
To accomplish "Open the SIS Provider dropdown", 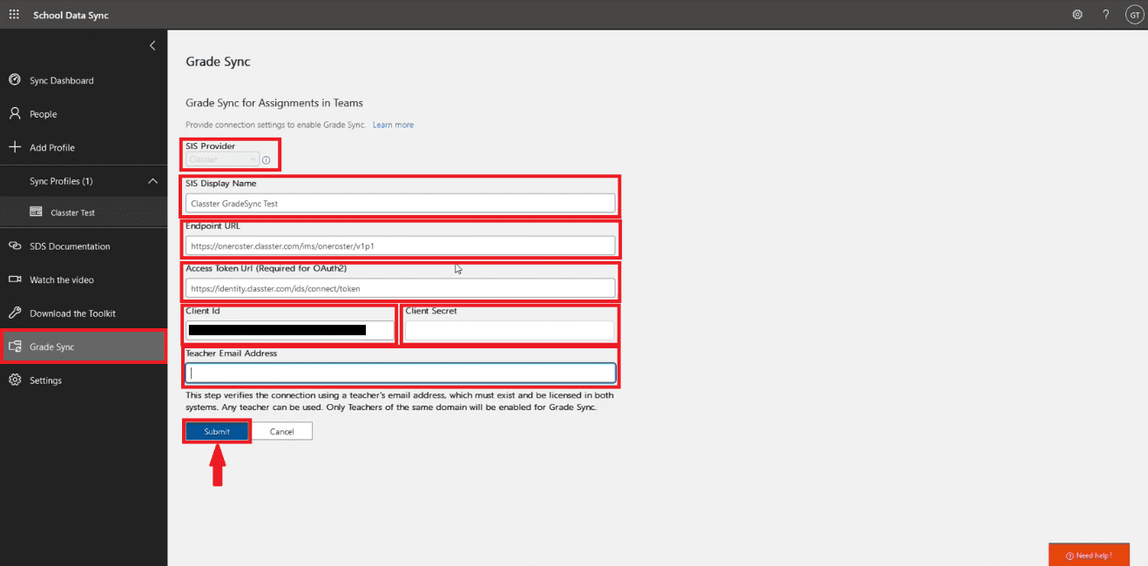I will 222,159.
